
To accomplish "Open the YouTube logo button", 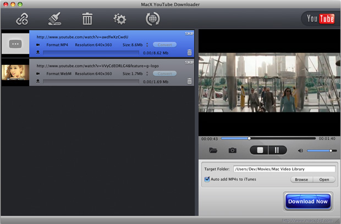I will (320, 19).
